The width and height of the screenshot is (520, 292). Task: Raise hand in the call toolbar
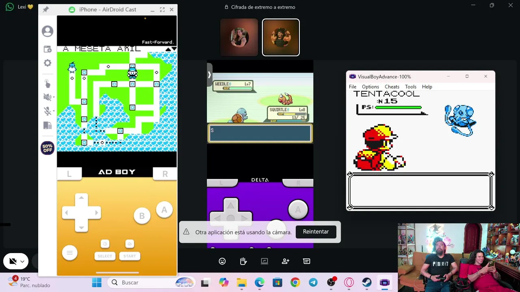point(243,261)
